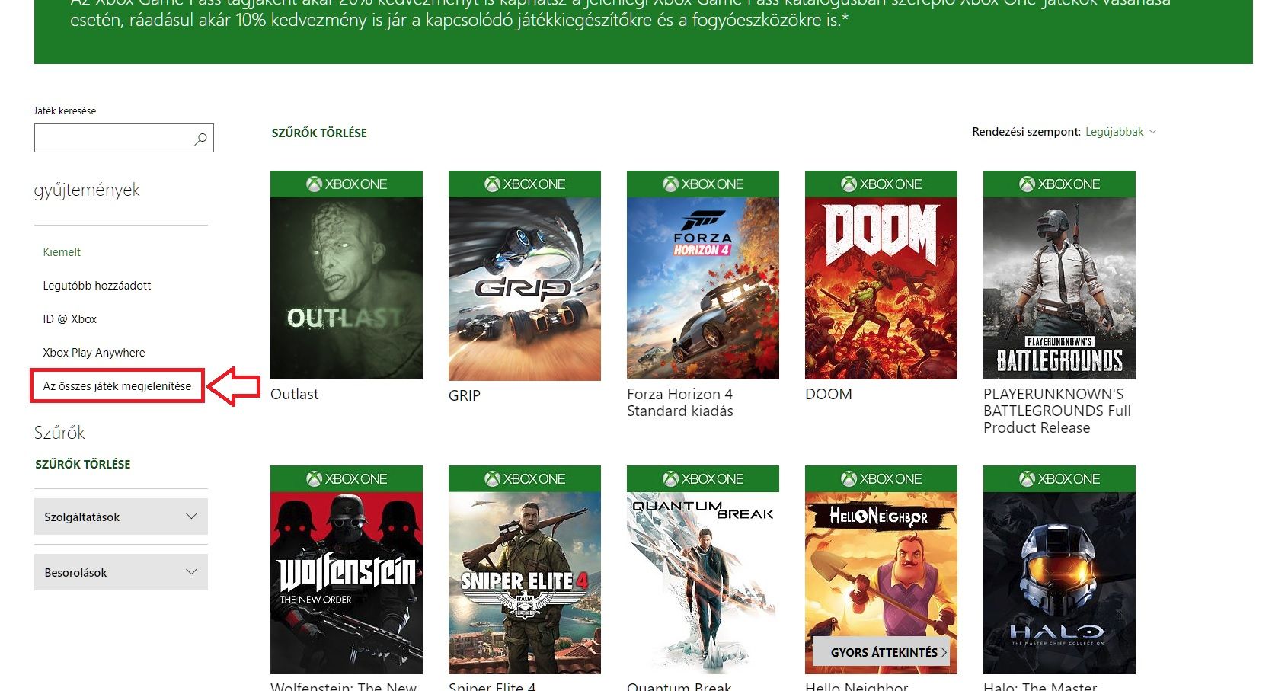1288x691 pixels.
Task: Click Xbox One banner above Sniper Elite 4
Action: click(525, 479)
